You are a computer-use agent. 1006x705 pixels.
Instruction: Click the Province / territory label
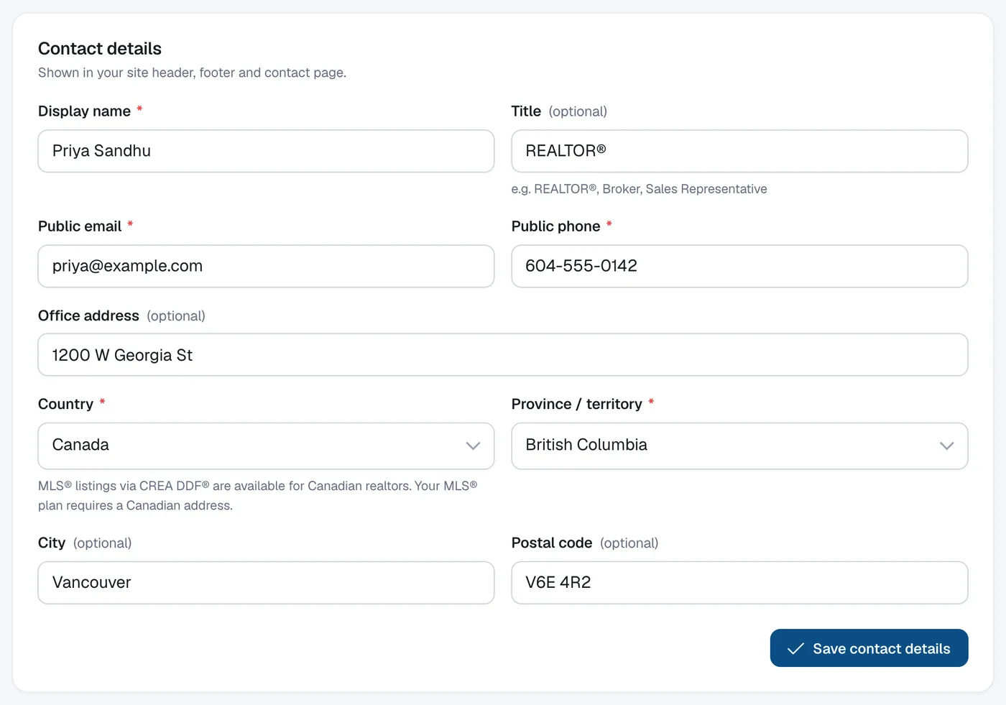[576, 404]
